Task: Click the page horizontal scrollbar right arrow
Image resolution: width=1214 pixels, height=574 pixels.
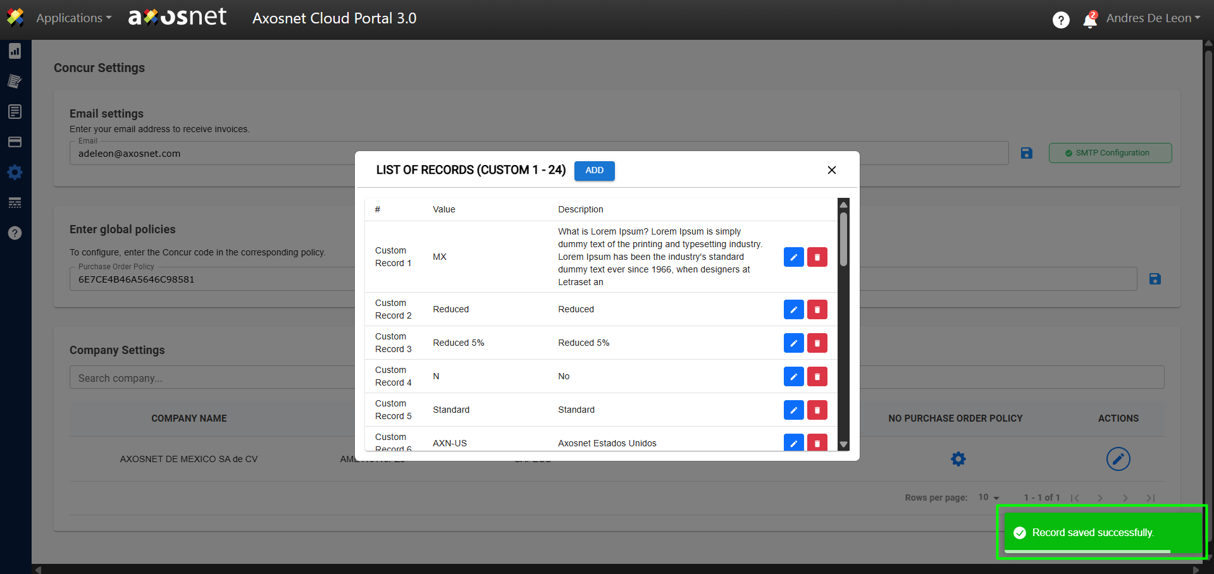Action: click(x=1195, y=569)
